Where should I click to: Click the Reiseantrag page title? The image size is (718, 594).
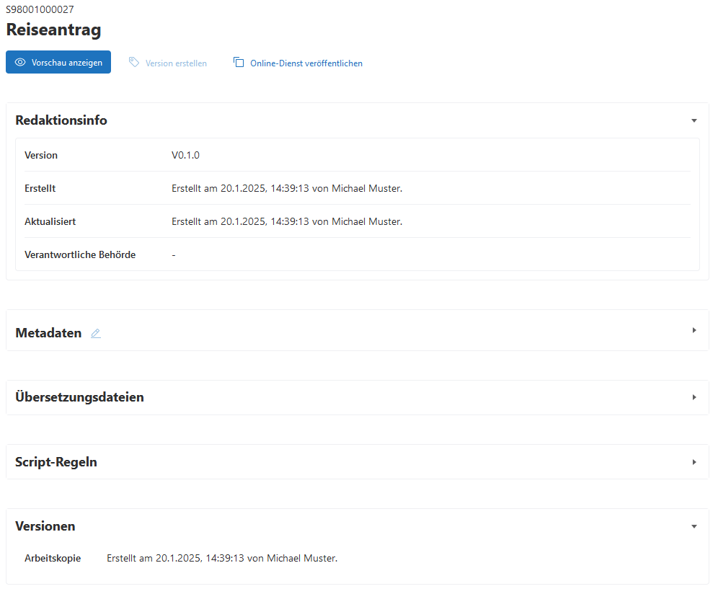[x=53, y=30]
